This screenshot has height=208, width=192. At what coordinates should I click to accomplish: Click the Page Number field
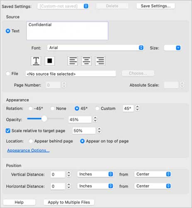click(x=53, y=85)
